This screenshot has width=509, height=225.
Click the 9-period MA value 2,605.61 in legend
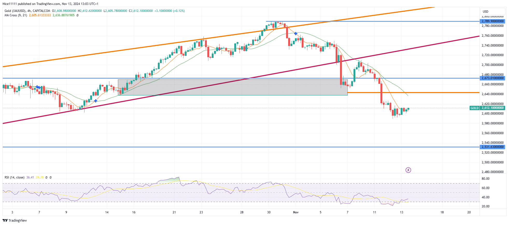(x=40, y=15)
